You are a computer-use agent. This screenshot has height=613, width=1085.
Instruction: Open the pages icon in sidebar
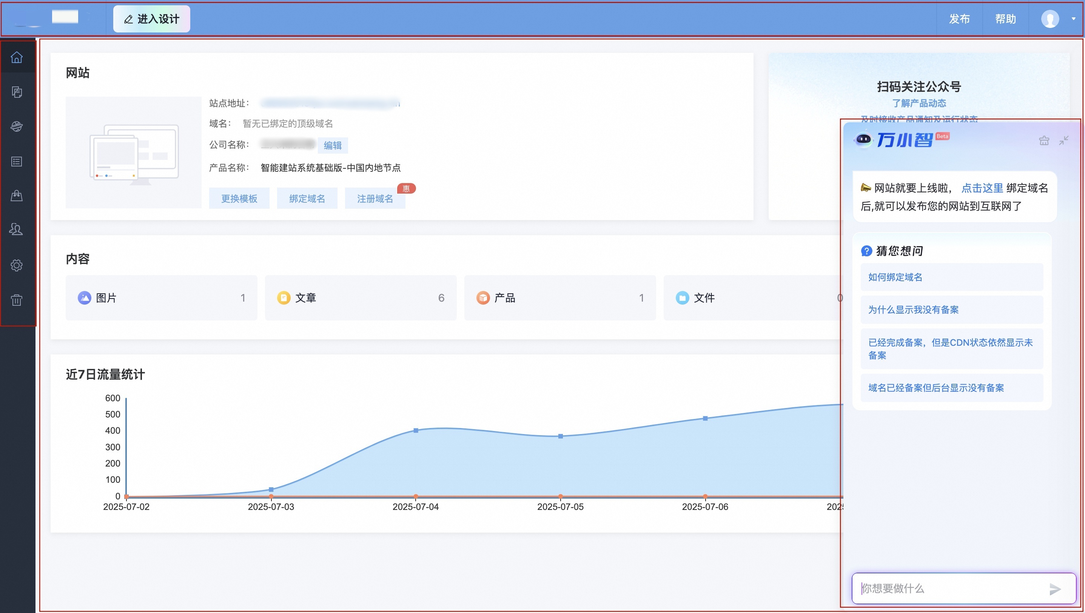[17, 92]
